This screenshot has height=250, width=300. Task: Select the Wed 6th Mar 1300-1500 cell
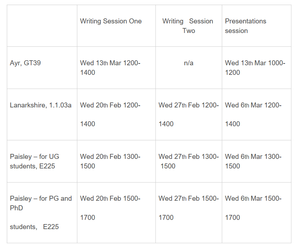click(x=253, y=161)
